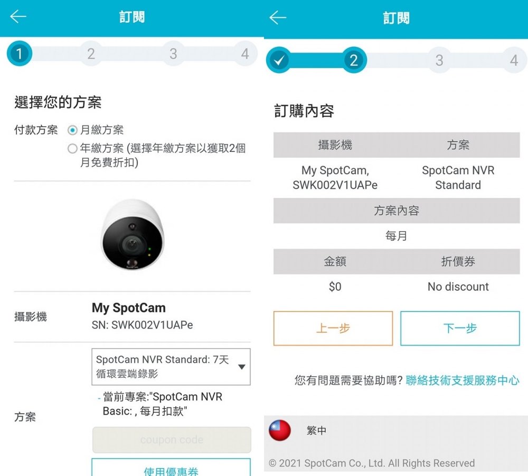The width and height of the screenshot is (528, 476).
Task: Click the 折價券 column header
Action: (x=458, y=261)
